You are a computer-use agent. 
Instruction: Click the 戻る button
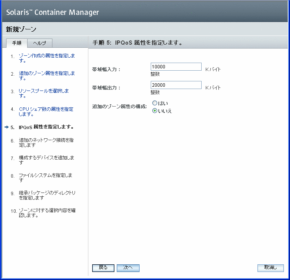tap(103, 268)
